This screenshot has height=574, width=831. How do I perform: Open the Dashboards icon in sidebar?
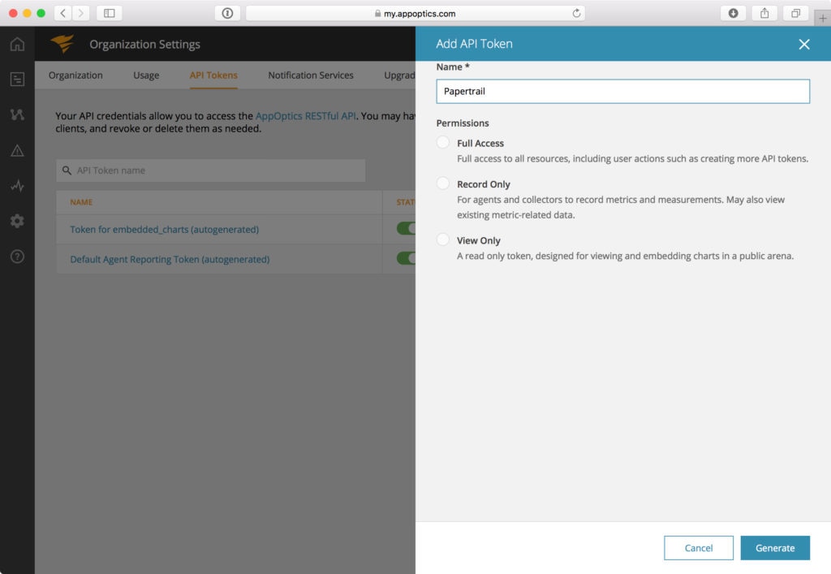[x=17, y=80]
